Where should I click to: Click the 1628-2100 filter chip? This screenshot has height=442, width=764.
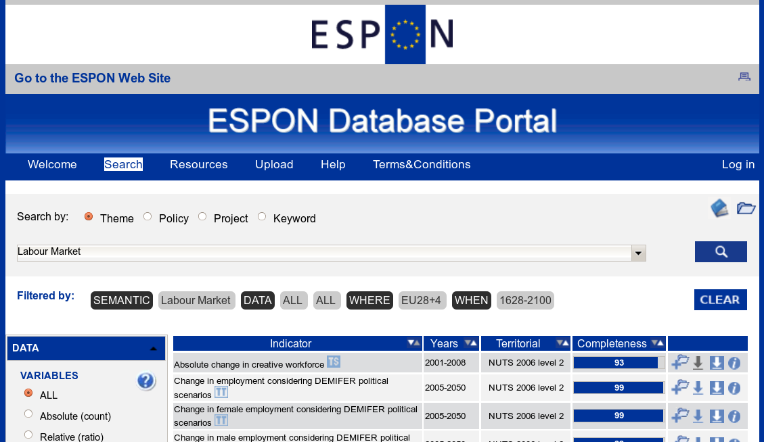click(x=525, y=300)
